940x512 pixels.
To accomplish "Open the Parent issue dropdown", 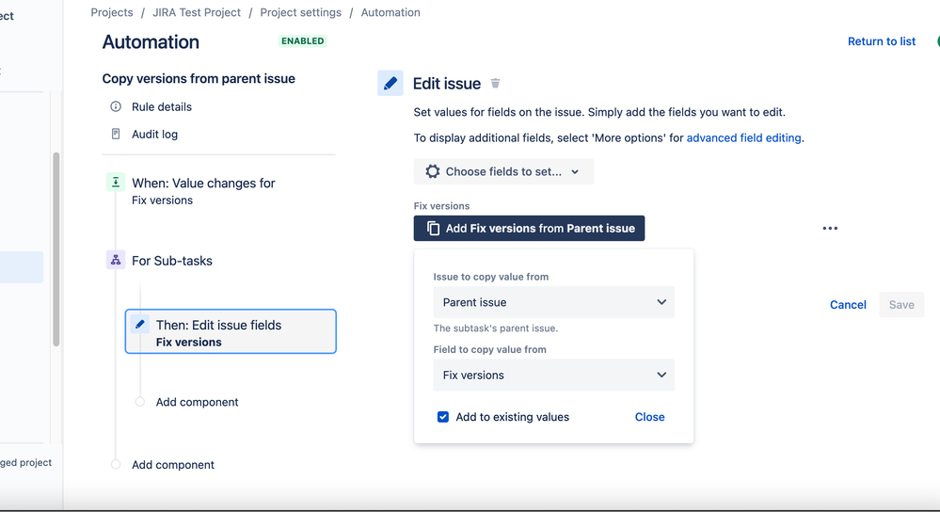I will [x=554, y=302].
